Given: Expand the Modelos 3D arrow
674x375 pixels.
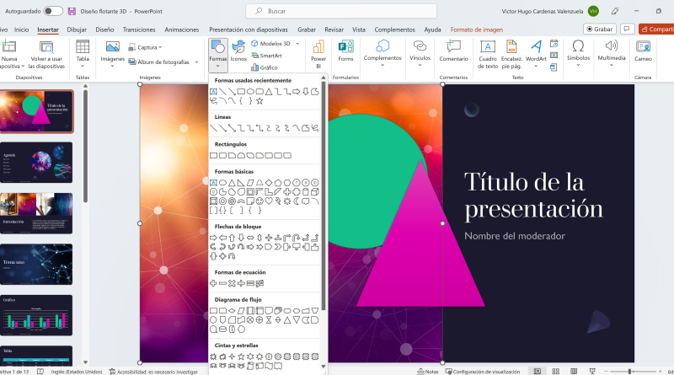Looking at the screenshot, I should coord(297,44).
